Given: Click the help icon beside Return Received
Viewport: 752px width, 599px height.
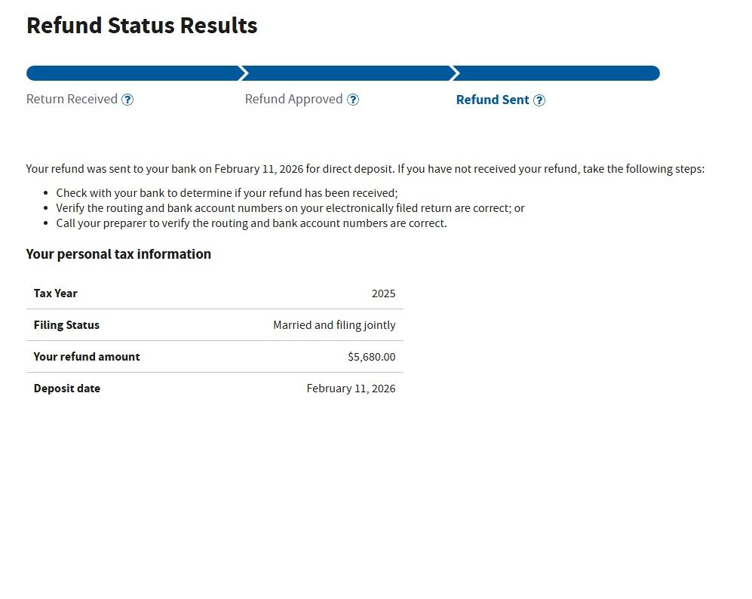Looking at the screenshot, I should point(127,100).
